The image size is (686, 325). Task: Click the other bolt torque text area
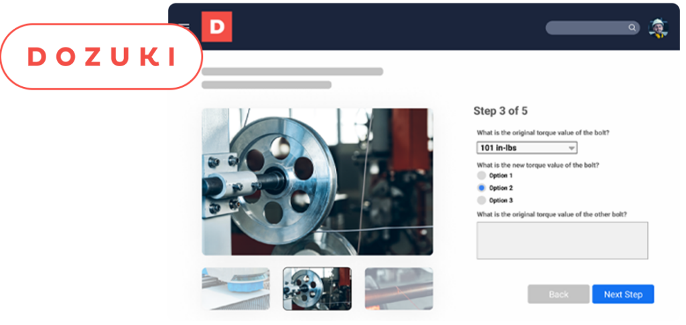pyautogui.click(x=562, y=241)
